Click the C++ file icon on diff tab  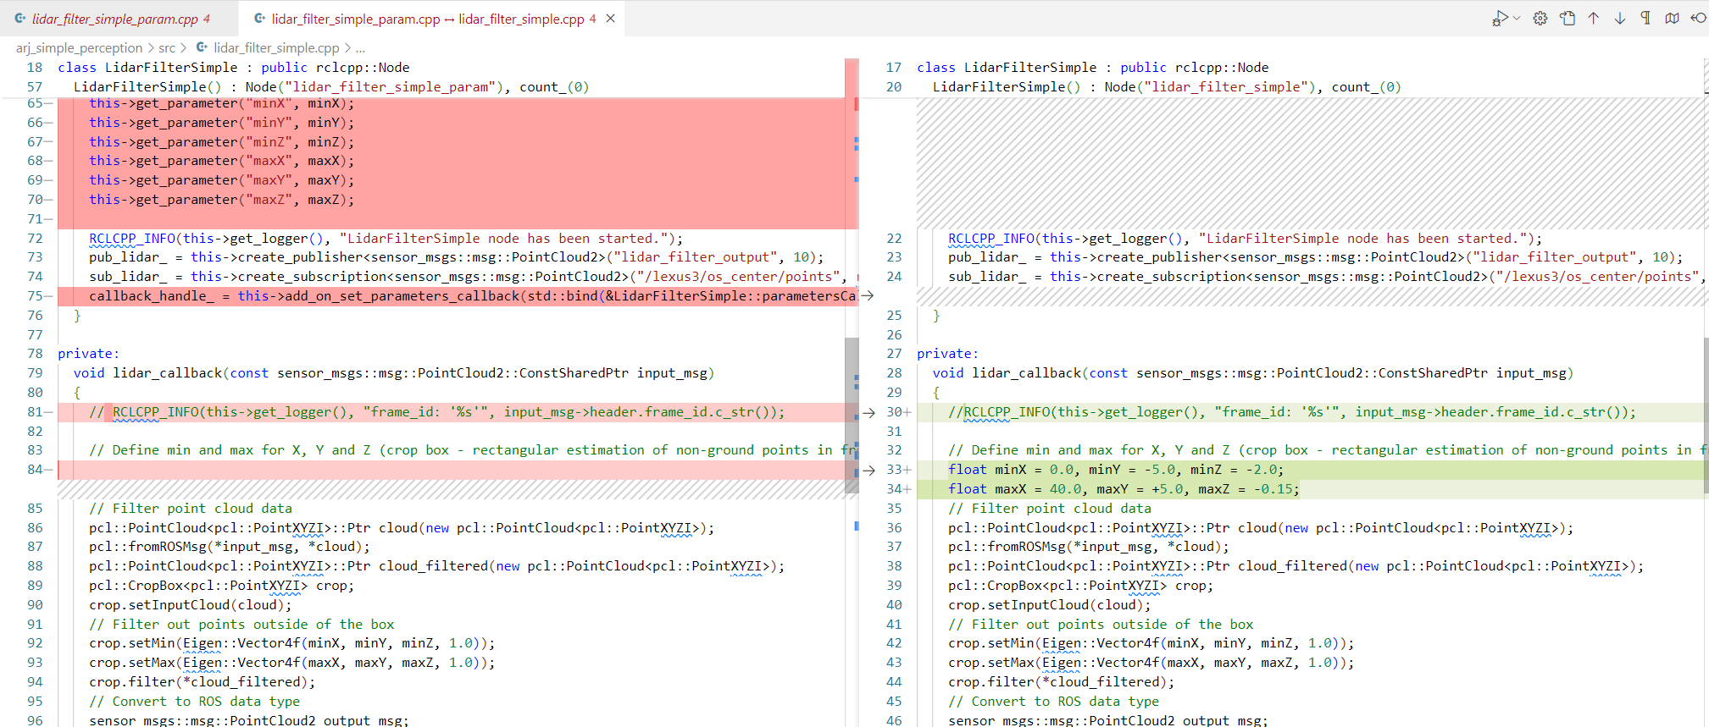click(260, 18)
